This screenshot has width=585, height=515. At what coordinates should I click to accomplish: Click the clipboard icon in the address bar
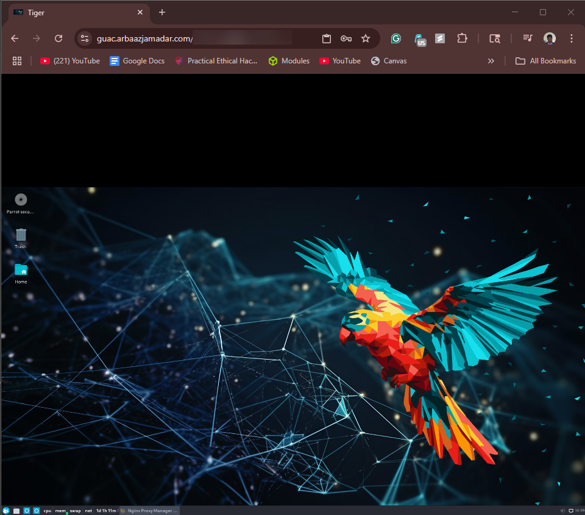[327, 38]
